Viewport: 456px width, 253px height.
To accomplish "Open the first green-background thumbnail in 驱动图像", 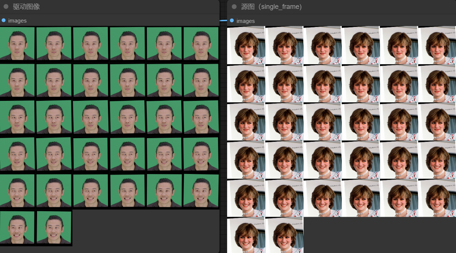I will 17,44.
